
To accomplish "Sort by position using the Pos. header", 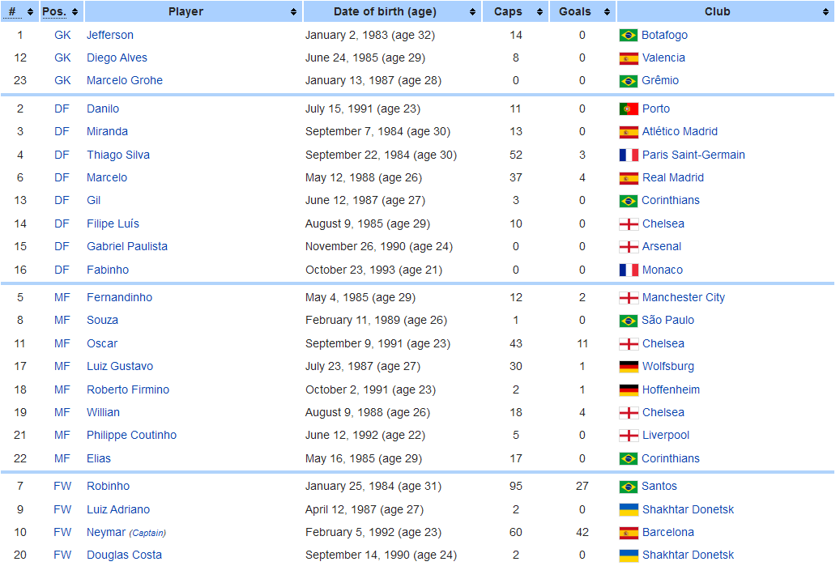I will click(x=61, y=12).
